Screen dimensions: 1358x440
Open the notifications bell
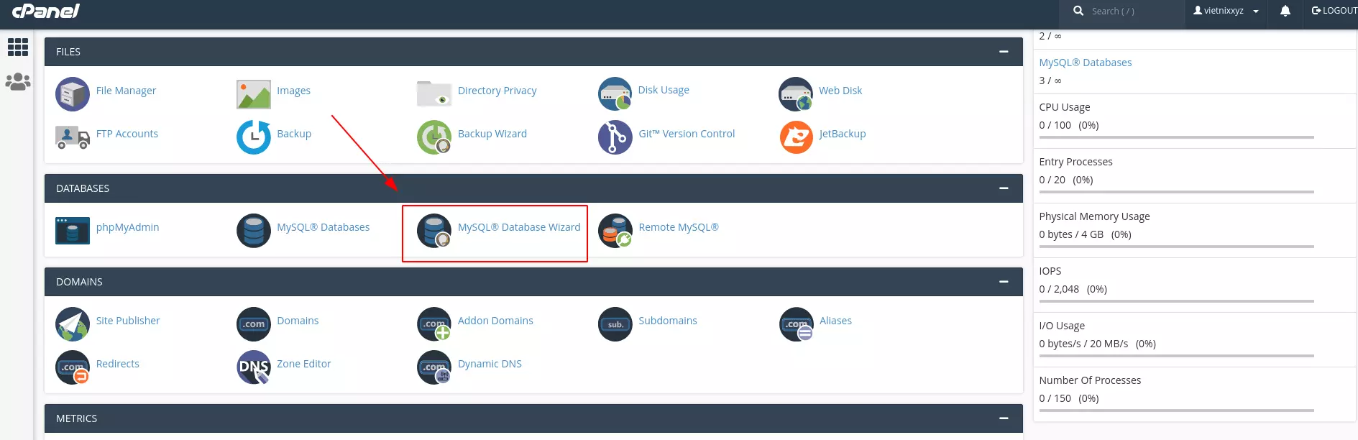click(1285, 11)
